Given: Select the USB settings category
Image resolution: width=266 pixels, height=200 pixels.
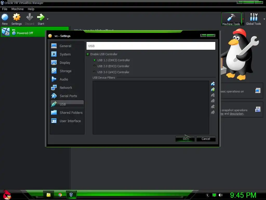Looking at the screenshot, I should pyautogui.click(x=67, y=104).
